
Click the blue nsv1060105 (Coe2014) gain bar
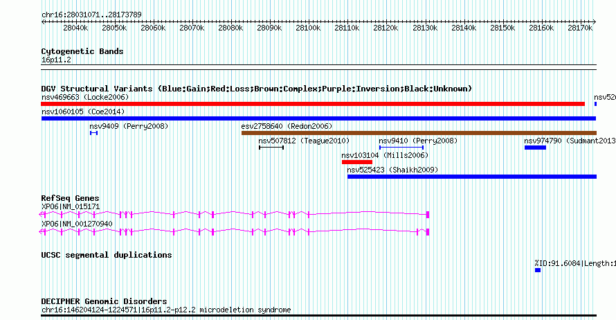click(318, 118)
